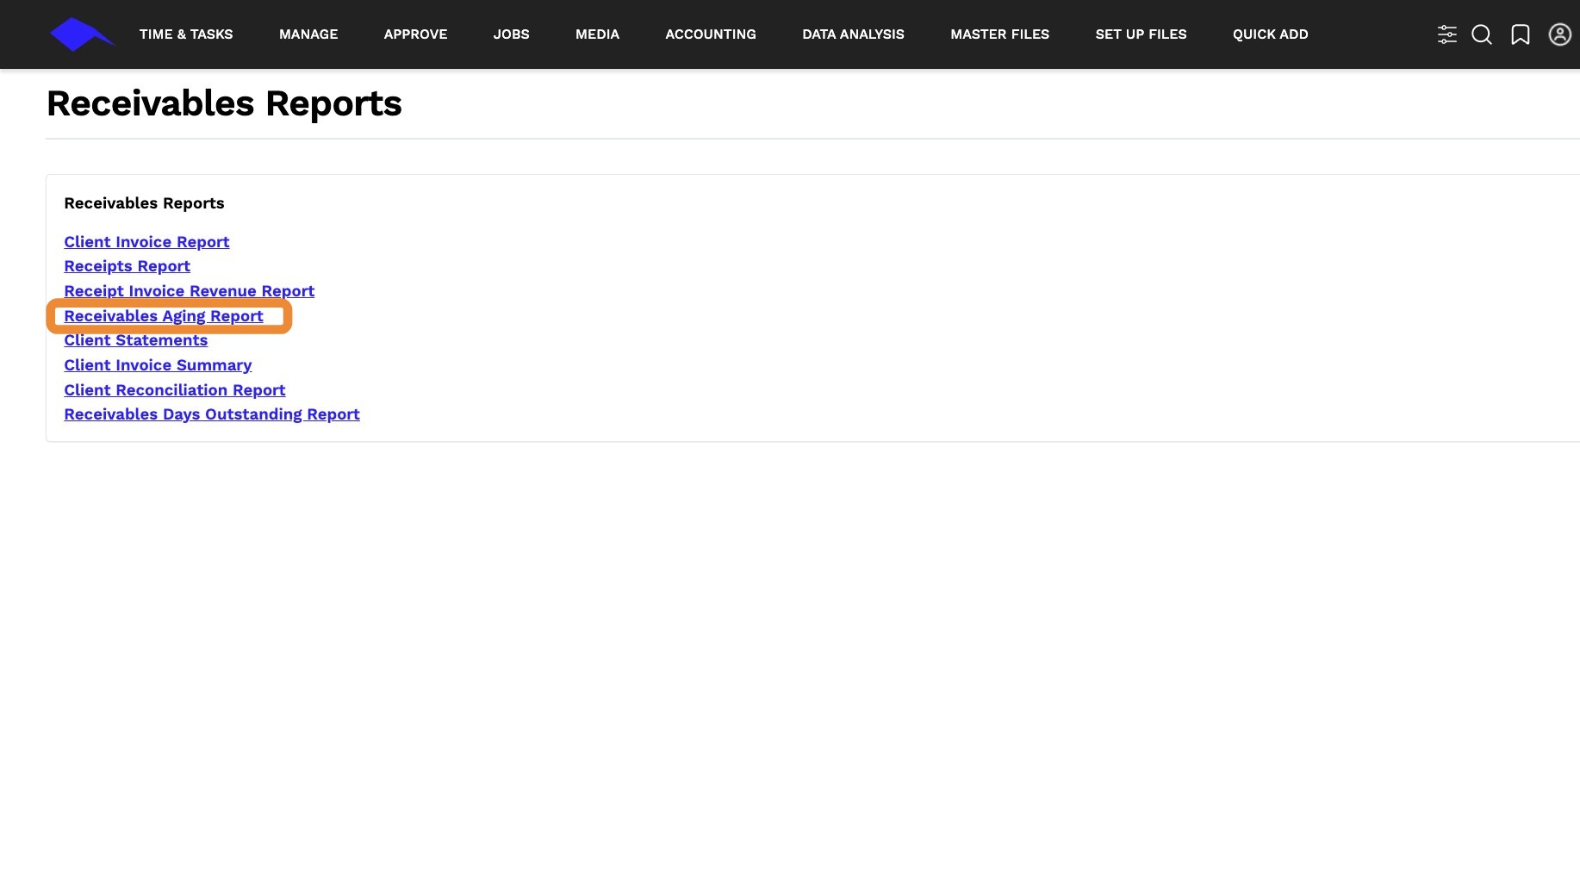Click the search magnifier icon
1580x883 pixels.
pos(1482,34)
